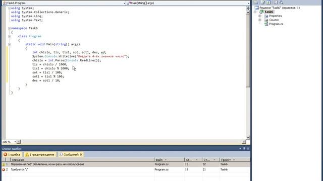Collapse the namespace Task6 outline block
This screenshot has height=181, width=323.
click(9, 28)
